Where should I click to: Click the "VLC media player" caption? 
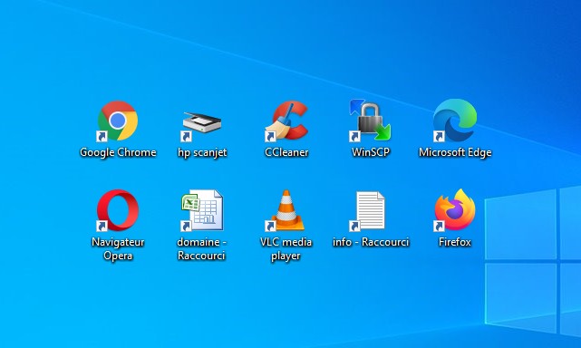[286, 248]
